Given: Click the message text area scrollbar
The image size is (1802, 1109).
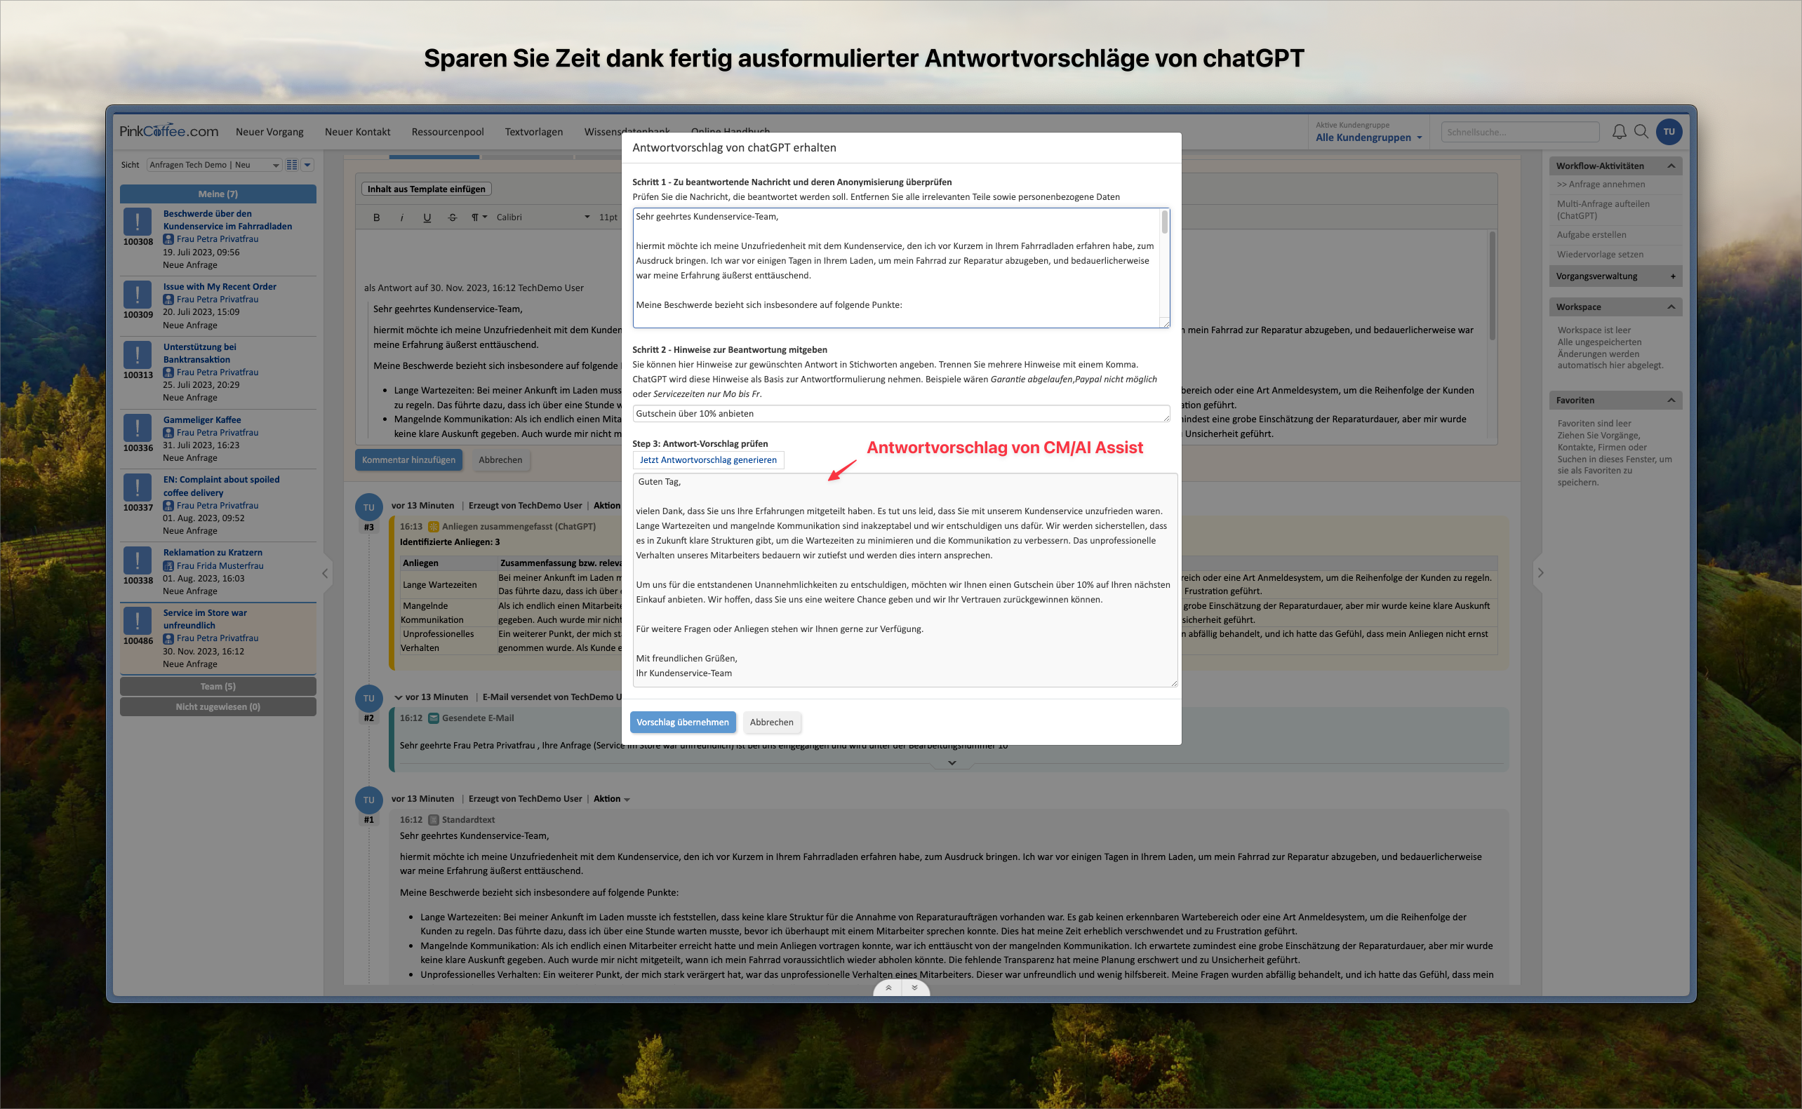Looking at the screenshot, I should [1163, 222].
